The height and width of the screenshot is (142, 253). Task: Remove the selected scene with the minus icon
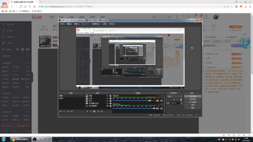click(64, 111)
